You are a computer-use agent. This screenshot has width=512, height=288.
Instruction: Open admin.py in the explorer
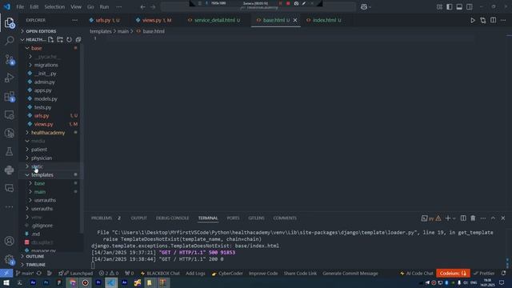pyautogui.click(x=45, y=82)
